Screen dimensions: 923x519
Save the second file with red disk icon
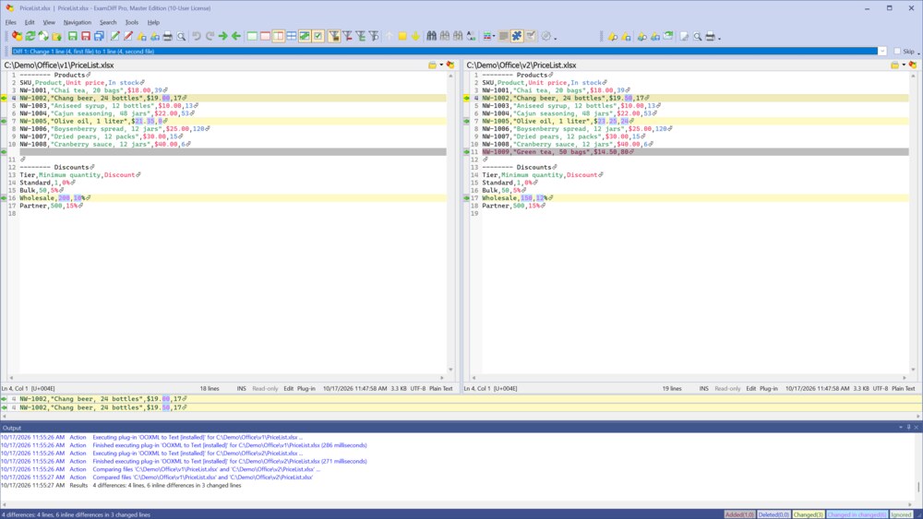tap(85, 37)
